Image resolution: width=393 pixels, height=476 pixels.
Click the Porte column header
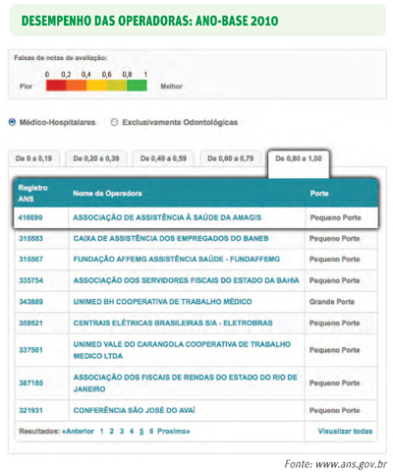coord(319,194)
